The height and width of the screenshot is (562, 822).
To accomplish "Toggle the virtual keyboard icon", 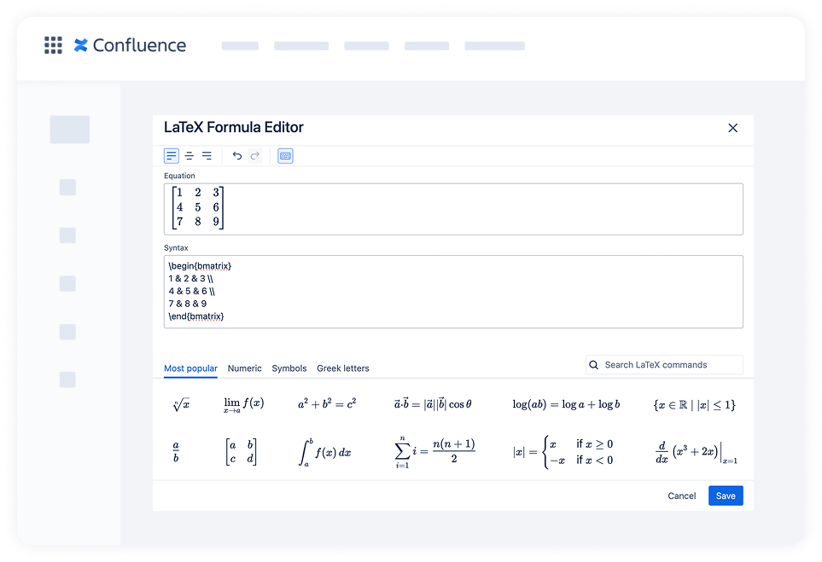I will coord(284,155).
